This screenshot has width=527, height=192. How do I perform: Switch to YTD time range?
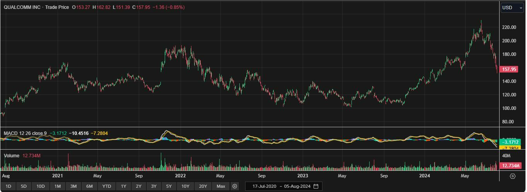click(x=107, y=186)
